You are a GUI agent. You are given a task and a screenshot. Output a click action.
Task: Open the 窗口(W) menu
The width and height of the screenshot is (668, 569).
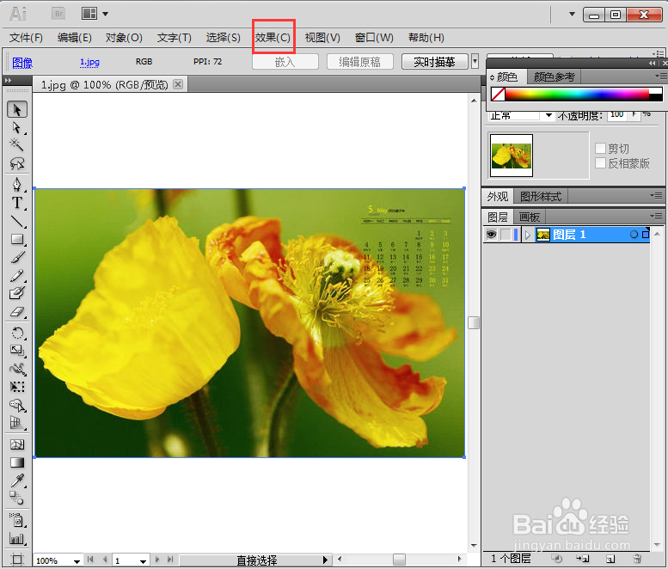pyautogui.click(x=374, y=38)
